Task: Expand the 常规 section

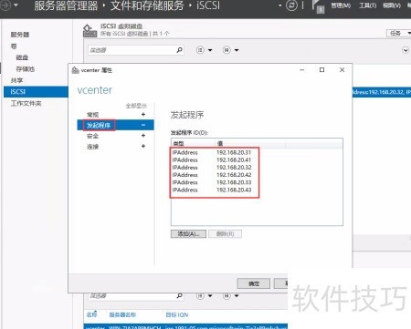Action: coord(143,115)
